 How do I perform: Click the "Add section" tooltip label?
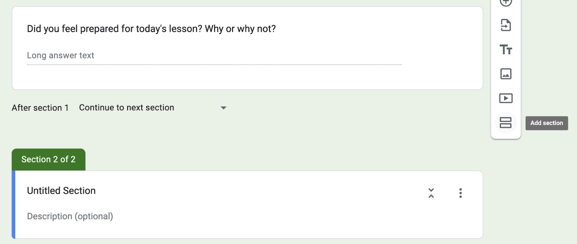click(546, 123)
